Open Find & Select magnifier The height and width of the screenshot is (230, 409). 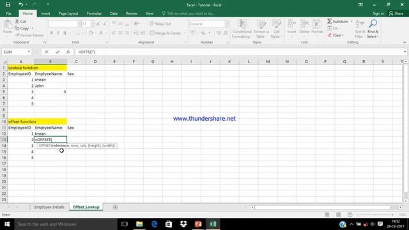coord(373,29)
